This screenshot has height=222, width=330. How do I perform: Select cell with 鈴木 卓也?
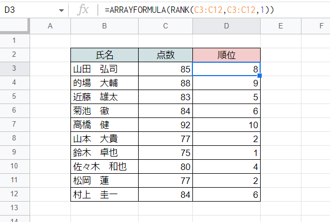(104, 153)
